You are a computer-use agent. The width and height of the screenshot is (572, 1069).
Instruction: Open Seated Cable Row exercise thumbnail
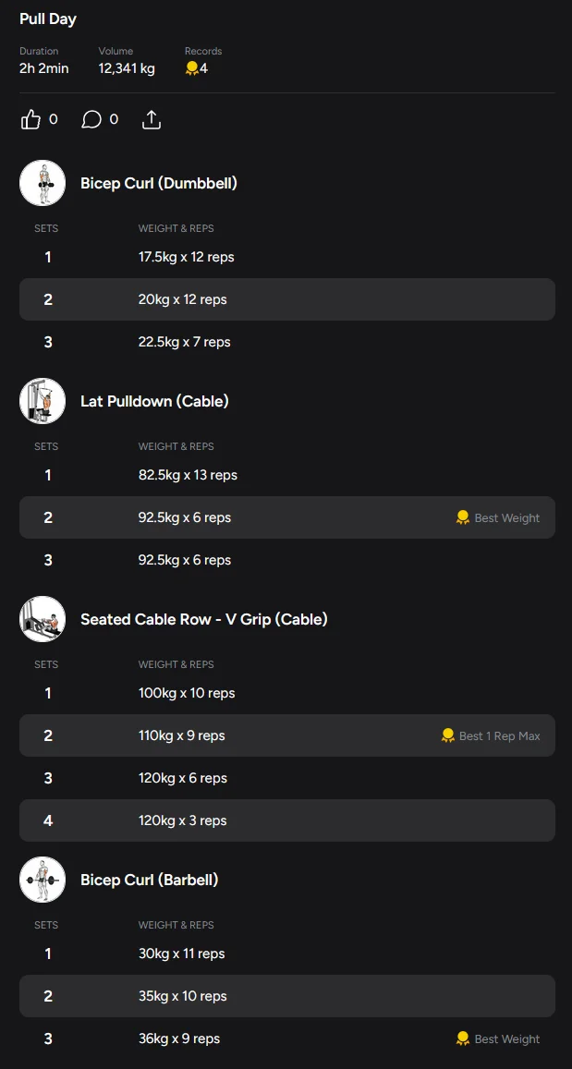(x=43, y=619)
